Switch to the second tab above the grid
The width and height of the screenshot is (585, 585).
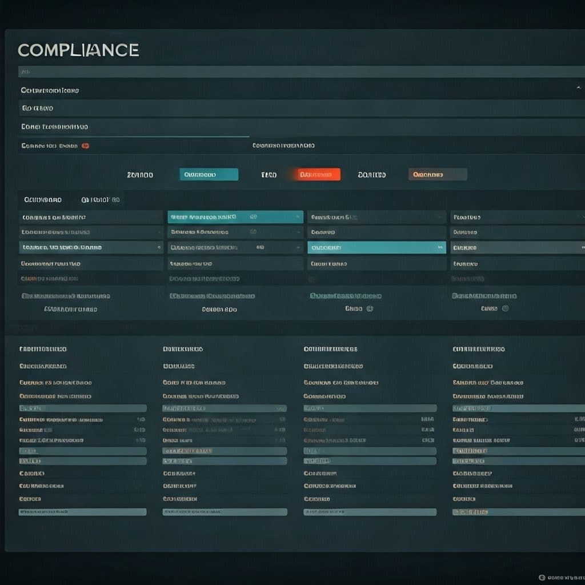(x=96, y=200)
